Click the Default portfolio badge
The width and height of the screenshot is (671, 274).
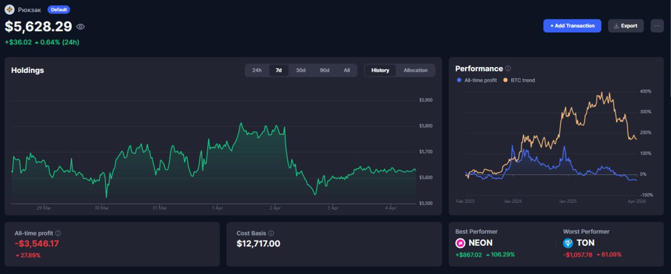tap(58, 9)
